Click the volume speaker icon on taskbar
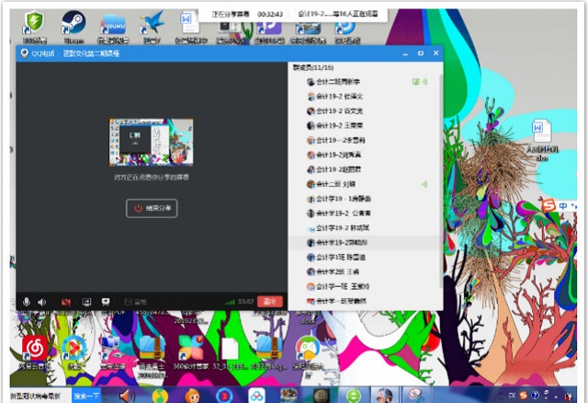The height and width of the screenshot is (403, 588). pyautogui.click(x=126, y=396)
